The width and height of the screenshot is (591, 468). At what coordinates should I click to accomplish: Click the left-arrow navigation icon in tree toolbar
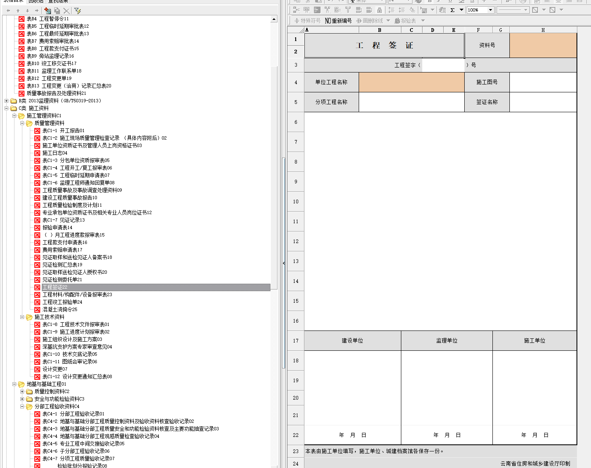pos(8,11)
